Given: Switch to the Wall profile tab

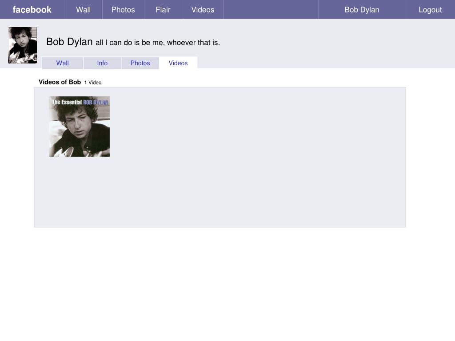Looking at the screenshot, I should 62,63.
